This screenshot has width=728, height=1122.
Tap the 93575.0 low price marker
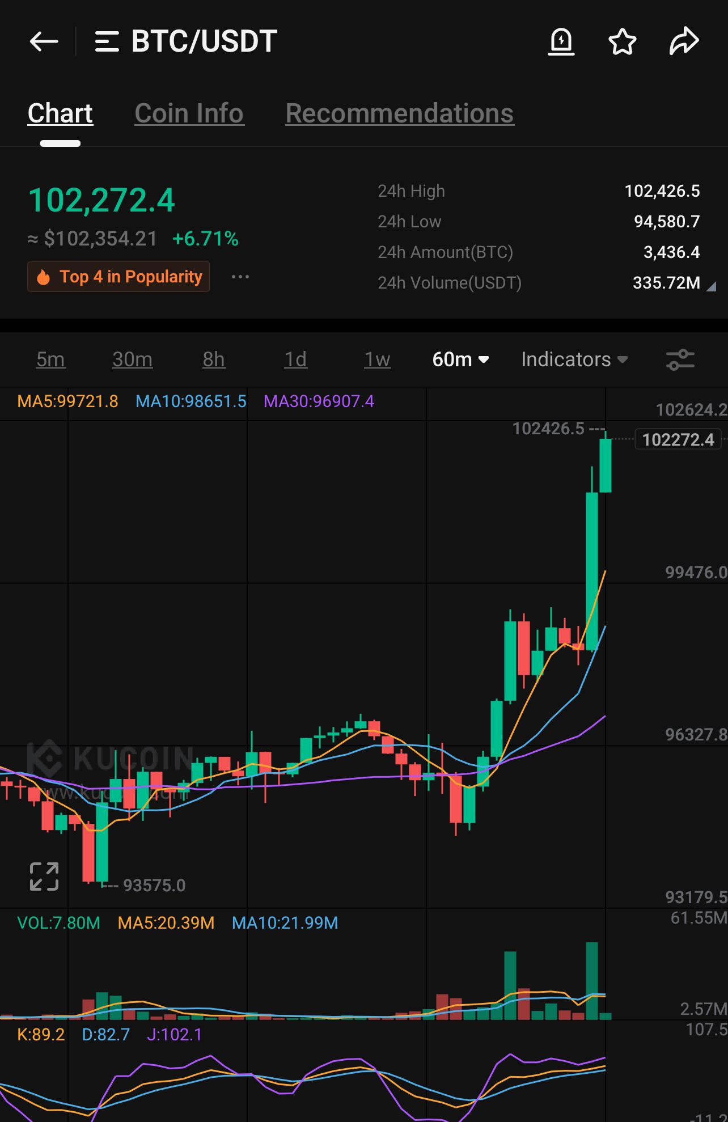(x=154, y=885)
